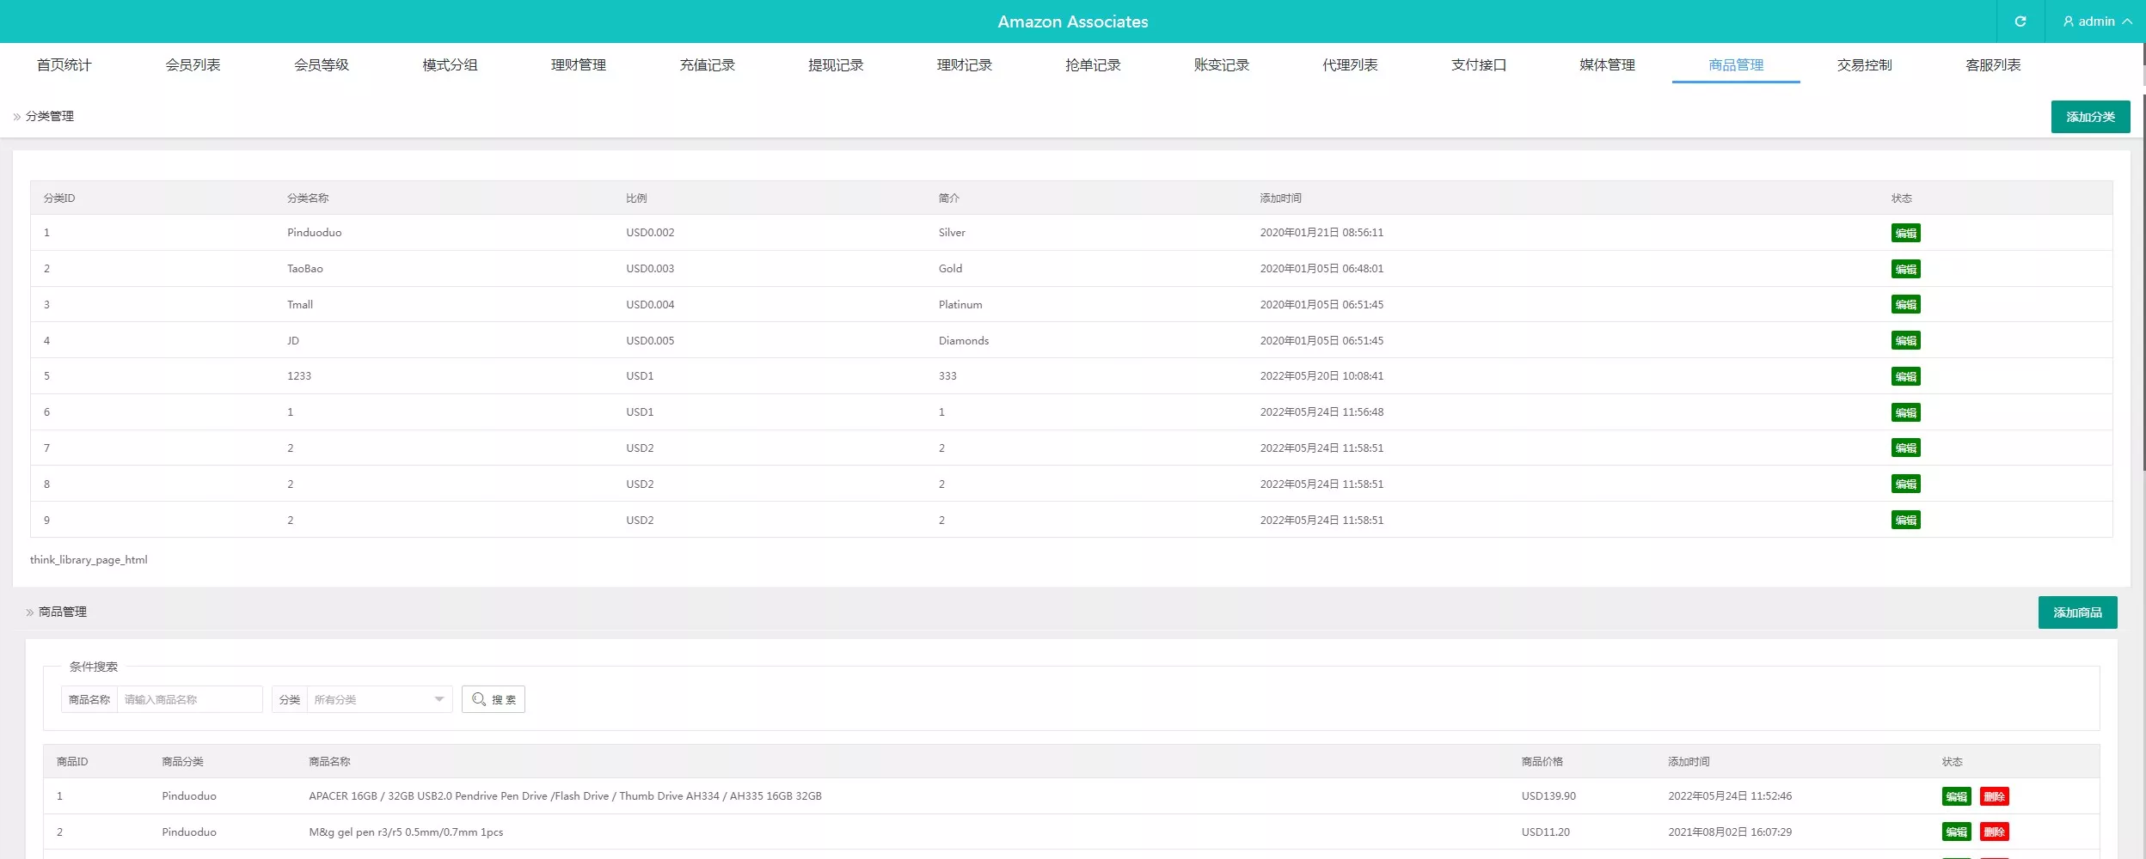Image resolution: width=2146 pixels, height=859 pixels.
Task: Click the vertical page scrollbar
Action: pyautogui.click(x=2143, y=258)
